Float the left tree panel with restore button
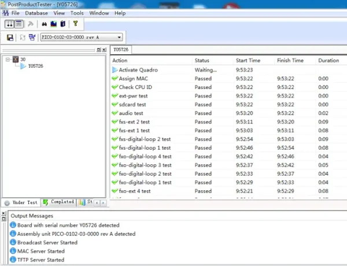347x266 pixels. (99, 50)
